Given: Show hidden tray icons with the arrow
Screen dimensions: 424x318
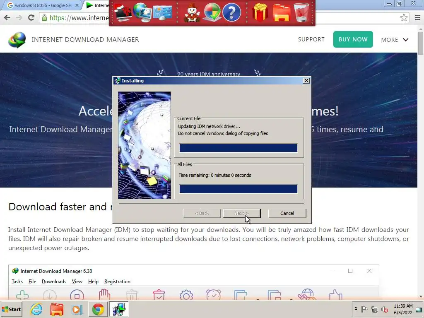Looking at the screenshot, I should (356, 308).
